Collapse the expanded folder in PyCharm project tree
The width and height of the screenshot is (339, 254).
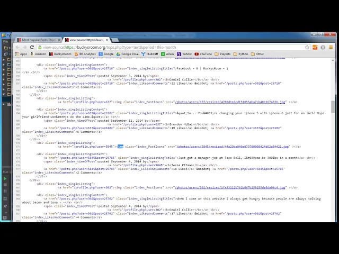(4, 94)
